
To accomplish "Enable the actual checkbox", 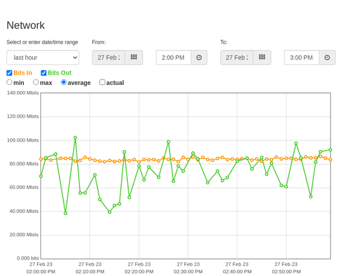I will click(x=103, y=82).
